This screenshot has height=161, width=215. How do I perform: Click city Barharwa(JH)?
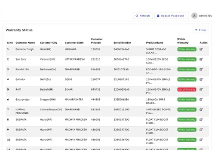(x=48, y=69)
